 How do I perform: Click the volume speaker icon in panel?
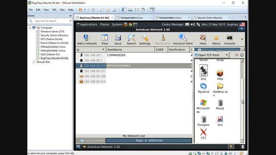point(193,25)
